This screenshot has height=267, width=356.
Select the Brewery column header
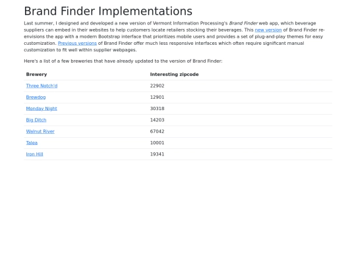36,74
